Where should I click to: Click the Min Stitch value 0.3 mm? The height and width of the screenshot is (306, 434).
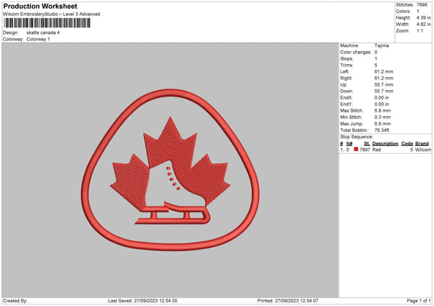(382, 118)
